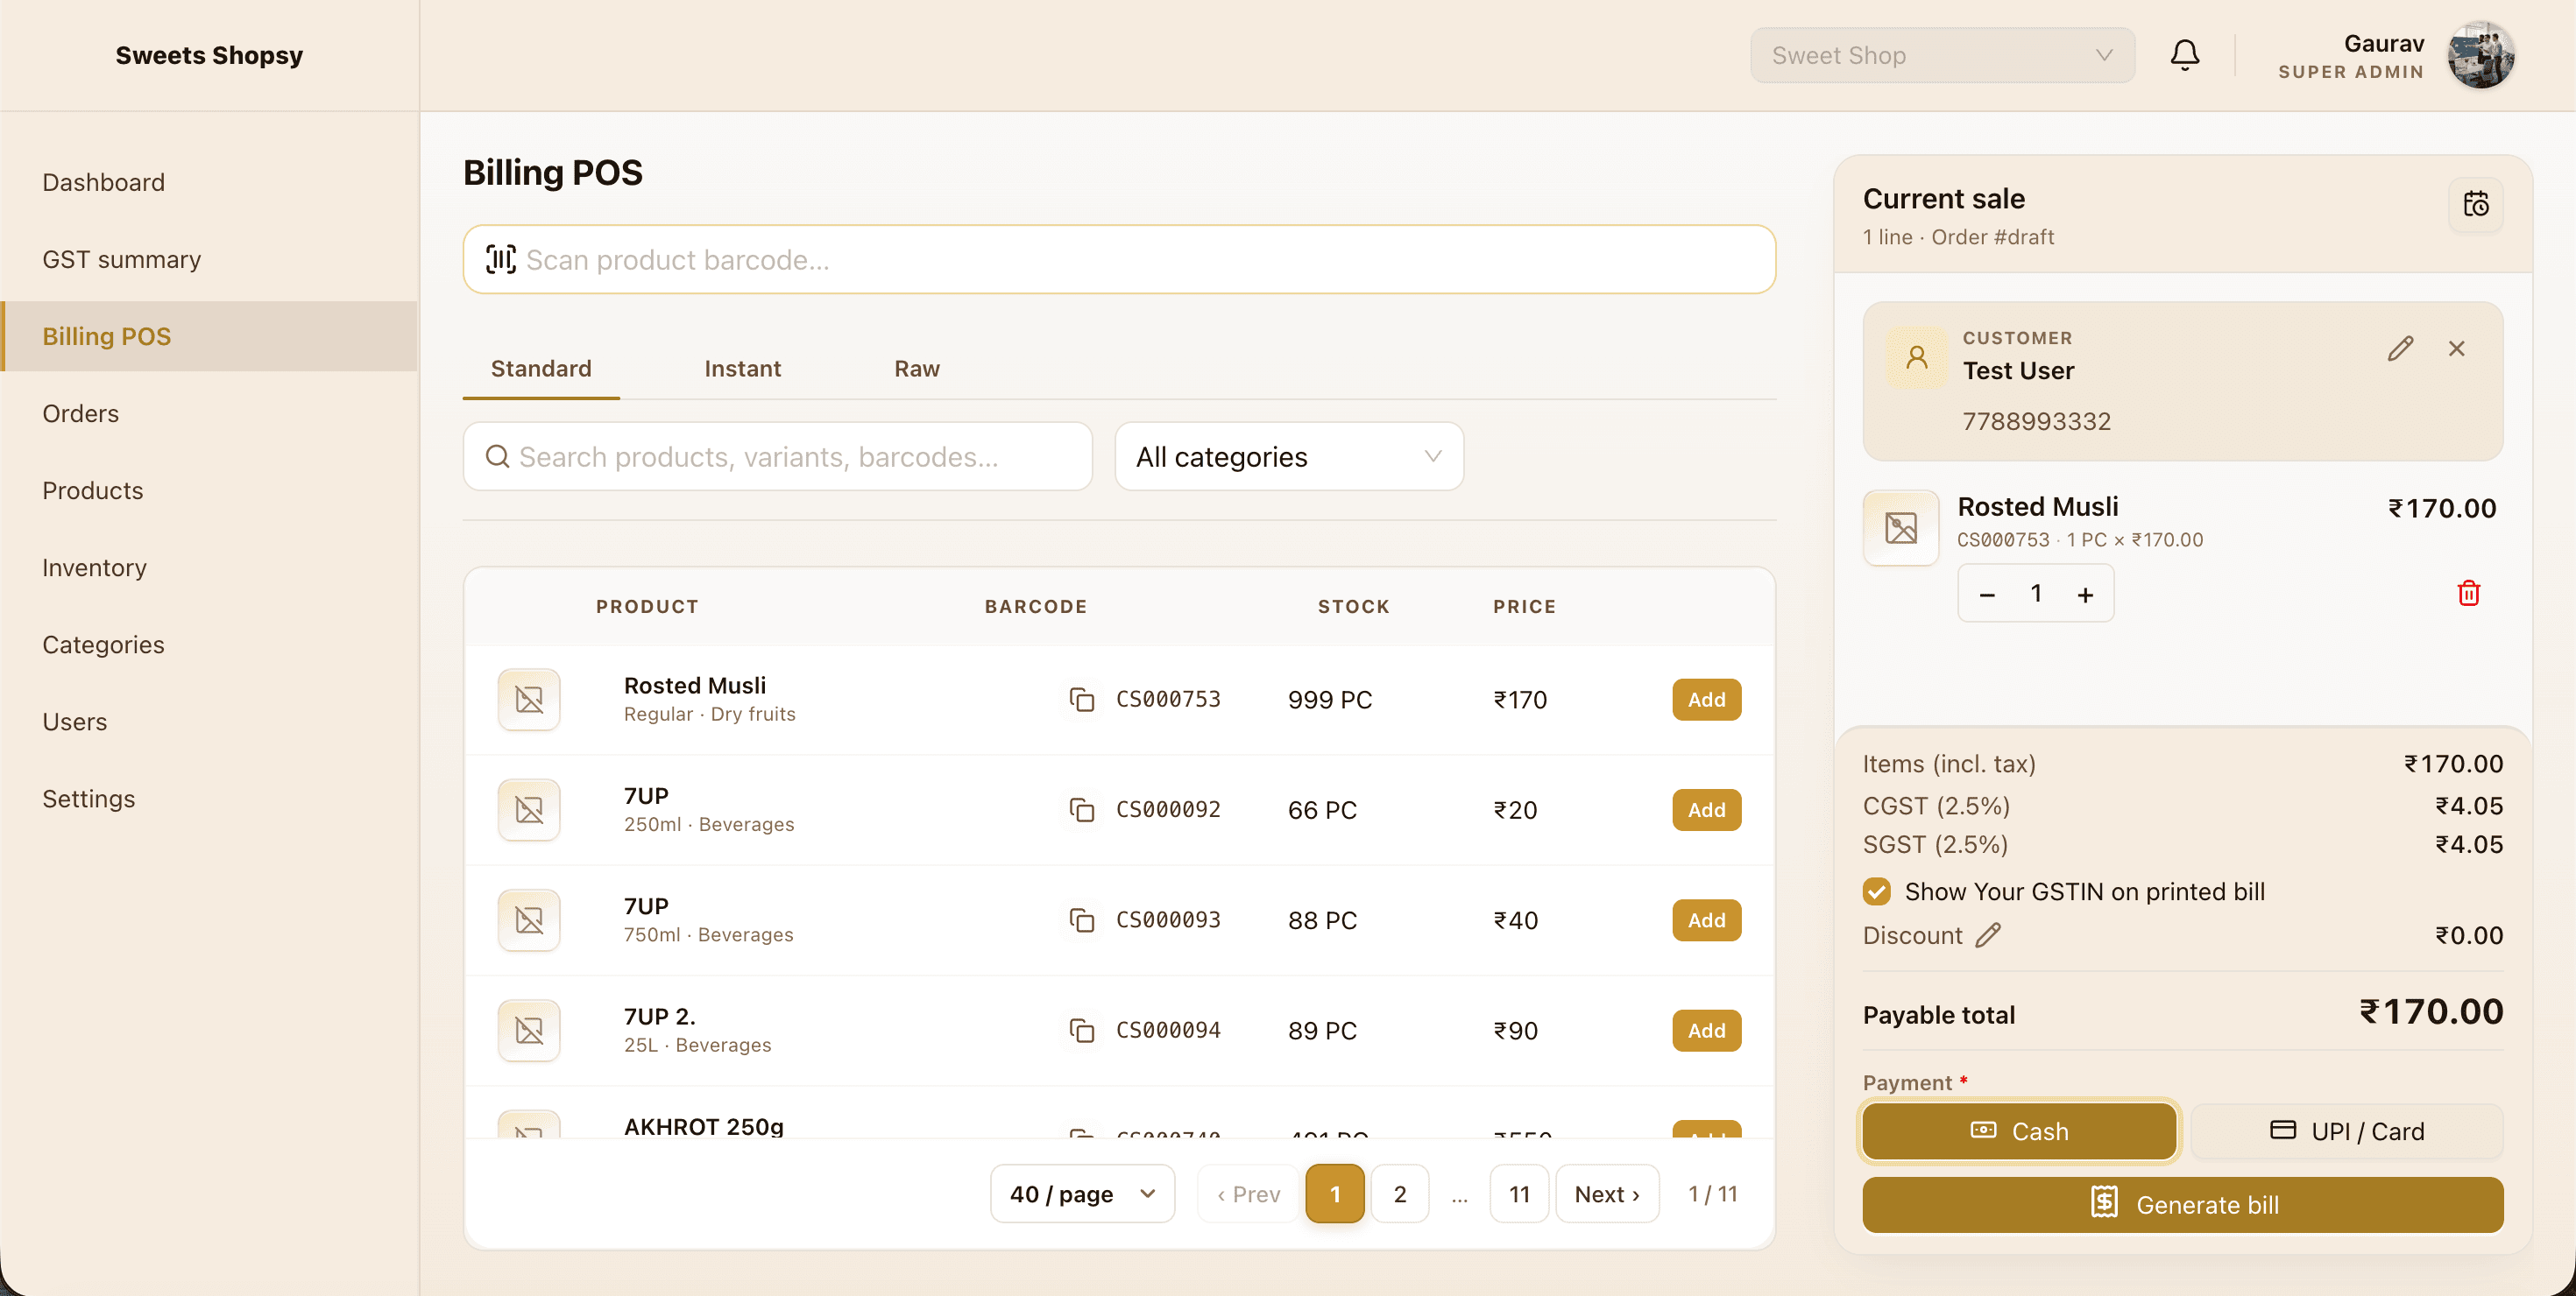Edit discount pencil icon
This screenshot has height=1296, width=2576.
click(1988, 935)
